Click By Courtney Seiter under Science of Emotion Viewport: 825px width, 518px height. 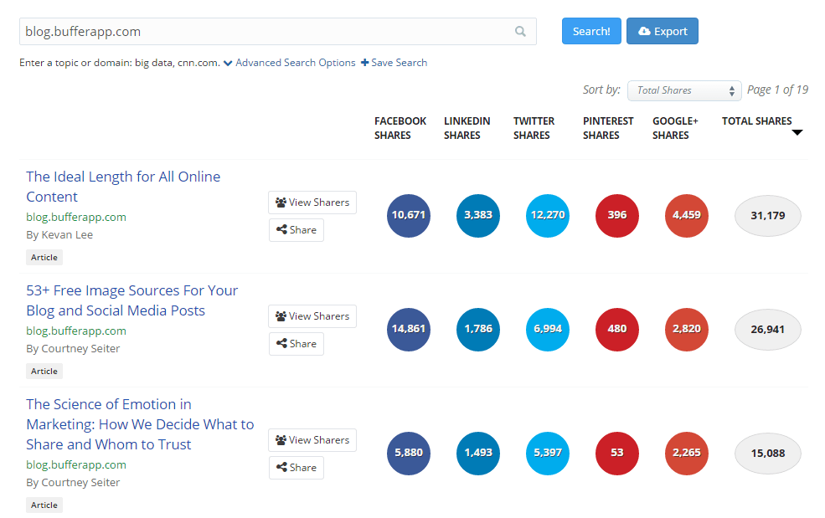73,483
